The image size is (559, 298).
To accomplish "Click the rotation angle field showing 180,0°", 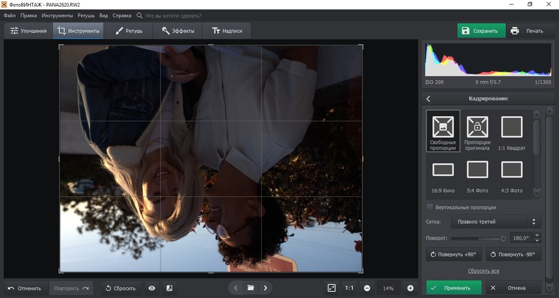I will pyautogui.click(x=521, y=238).
